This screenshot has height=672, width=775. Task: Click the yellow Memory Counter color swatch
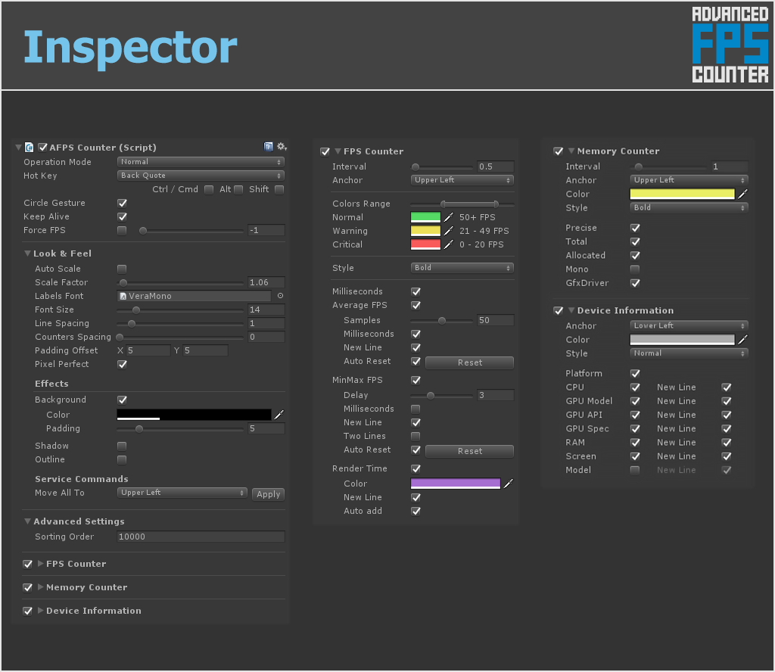(x=682, y=194)
